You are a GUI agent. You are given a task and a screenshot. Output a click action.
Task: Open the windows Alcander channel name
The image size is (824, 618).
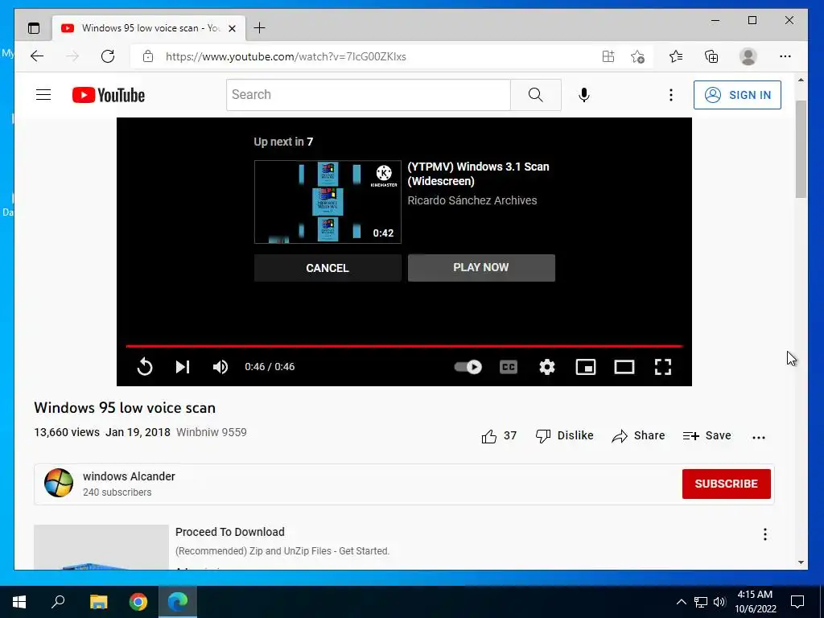pyautogui.click(x=129, y=476)
